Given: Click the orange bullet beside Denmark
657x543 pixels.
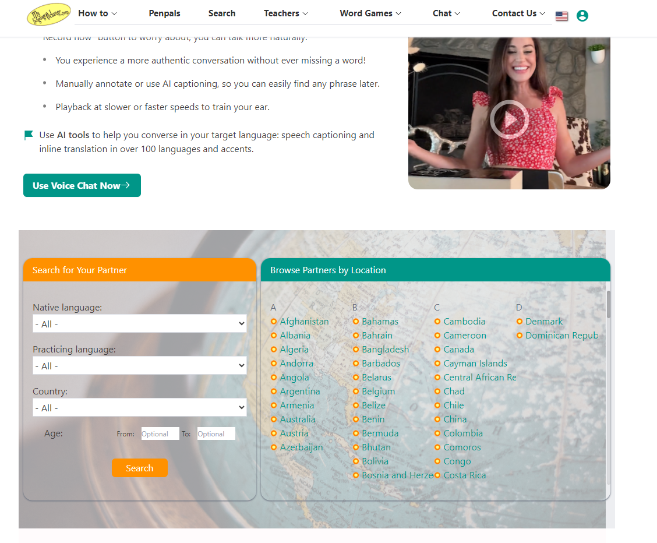Looking at the screenshot, I should [520, 322].
